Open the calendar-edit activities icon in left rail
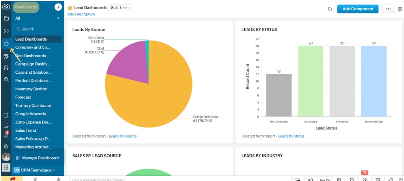Image resolution: width=404 pixels, height=181 pixels. (x=6, y=56)
